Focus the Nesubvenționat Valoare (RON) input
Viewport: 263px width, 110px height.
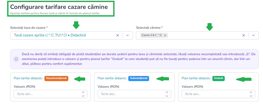click(x=47, y=94)
